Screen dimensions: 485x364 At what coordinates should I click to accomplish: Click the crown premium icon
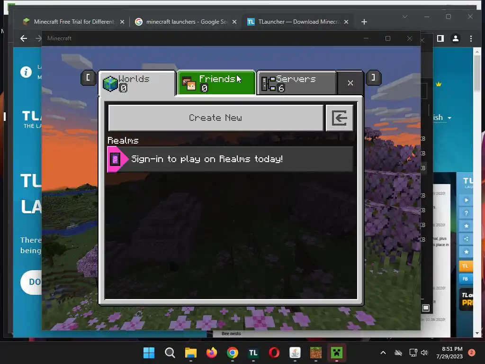(x=439, y=84)
